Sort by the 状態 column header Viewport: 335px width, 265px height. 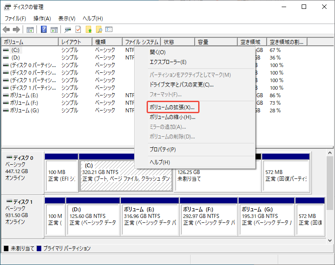tap(178, 42)
